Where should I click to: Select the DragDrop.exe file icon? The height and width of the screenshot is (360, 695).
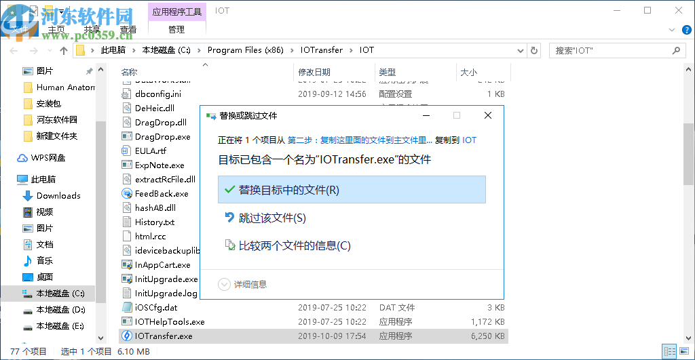pos(127,136)
